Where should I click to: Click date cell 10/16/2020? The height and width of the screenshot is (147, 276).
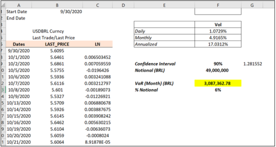tap(19, 122)
